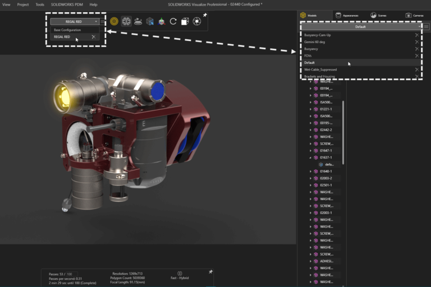
Task: Open the REGAL RED configuration dropdown
Action: [75, 21]
